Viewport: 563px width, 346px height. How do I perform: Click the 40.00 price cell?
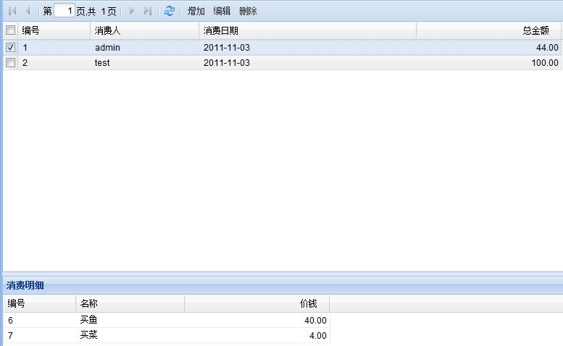315,320
